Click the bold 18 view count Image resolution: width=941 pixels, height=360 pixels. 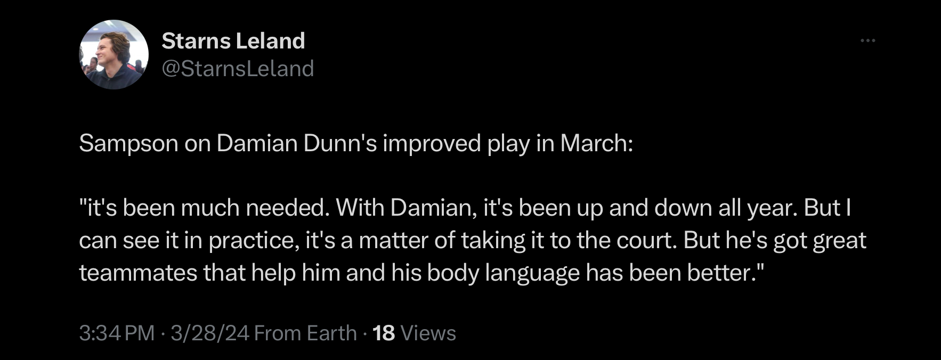pyautogui.click(x=384, y=333)
